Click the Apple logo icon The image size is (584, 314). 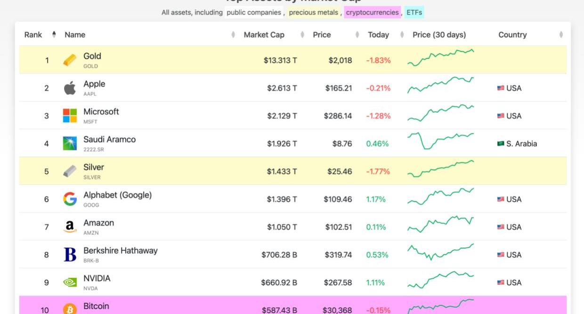point(70,88)
